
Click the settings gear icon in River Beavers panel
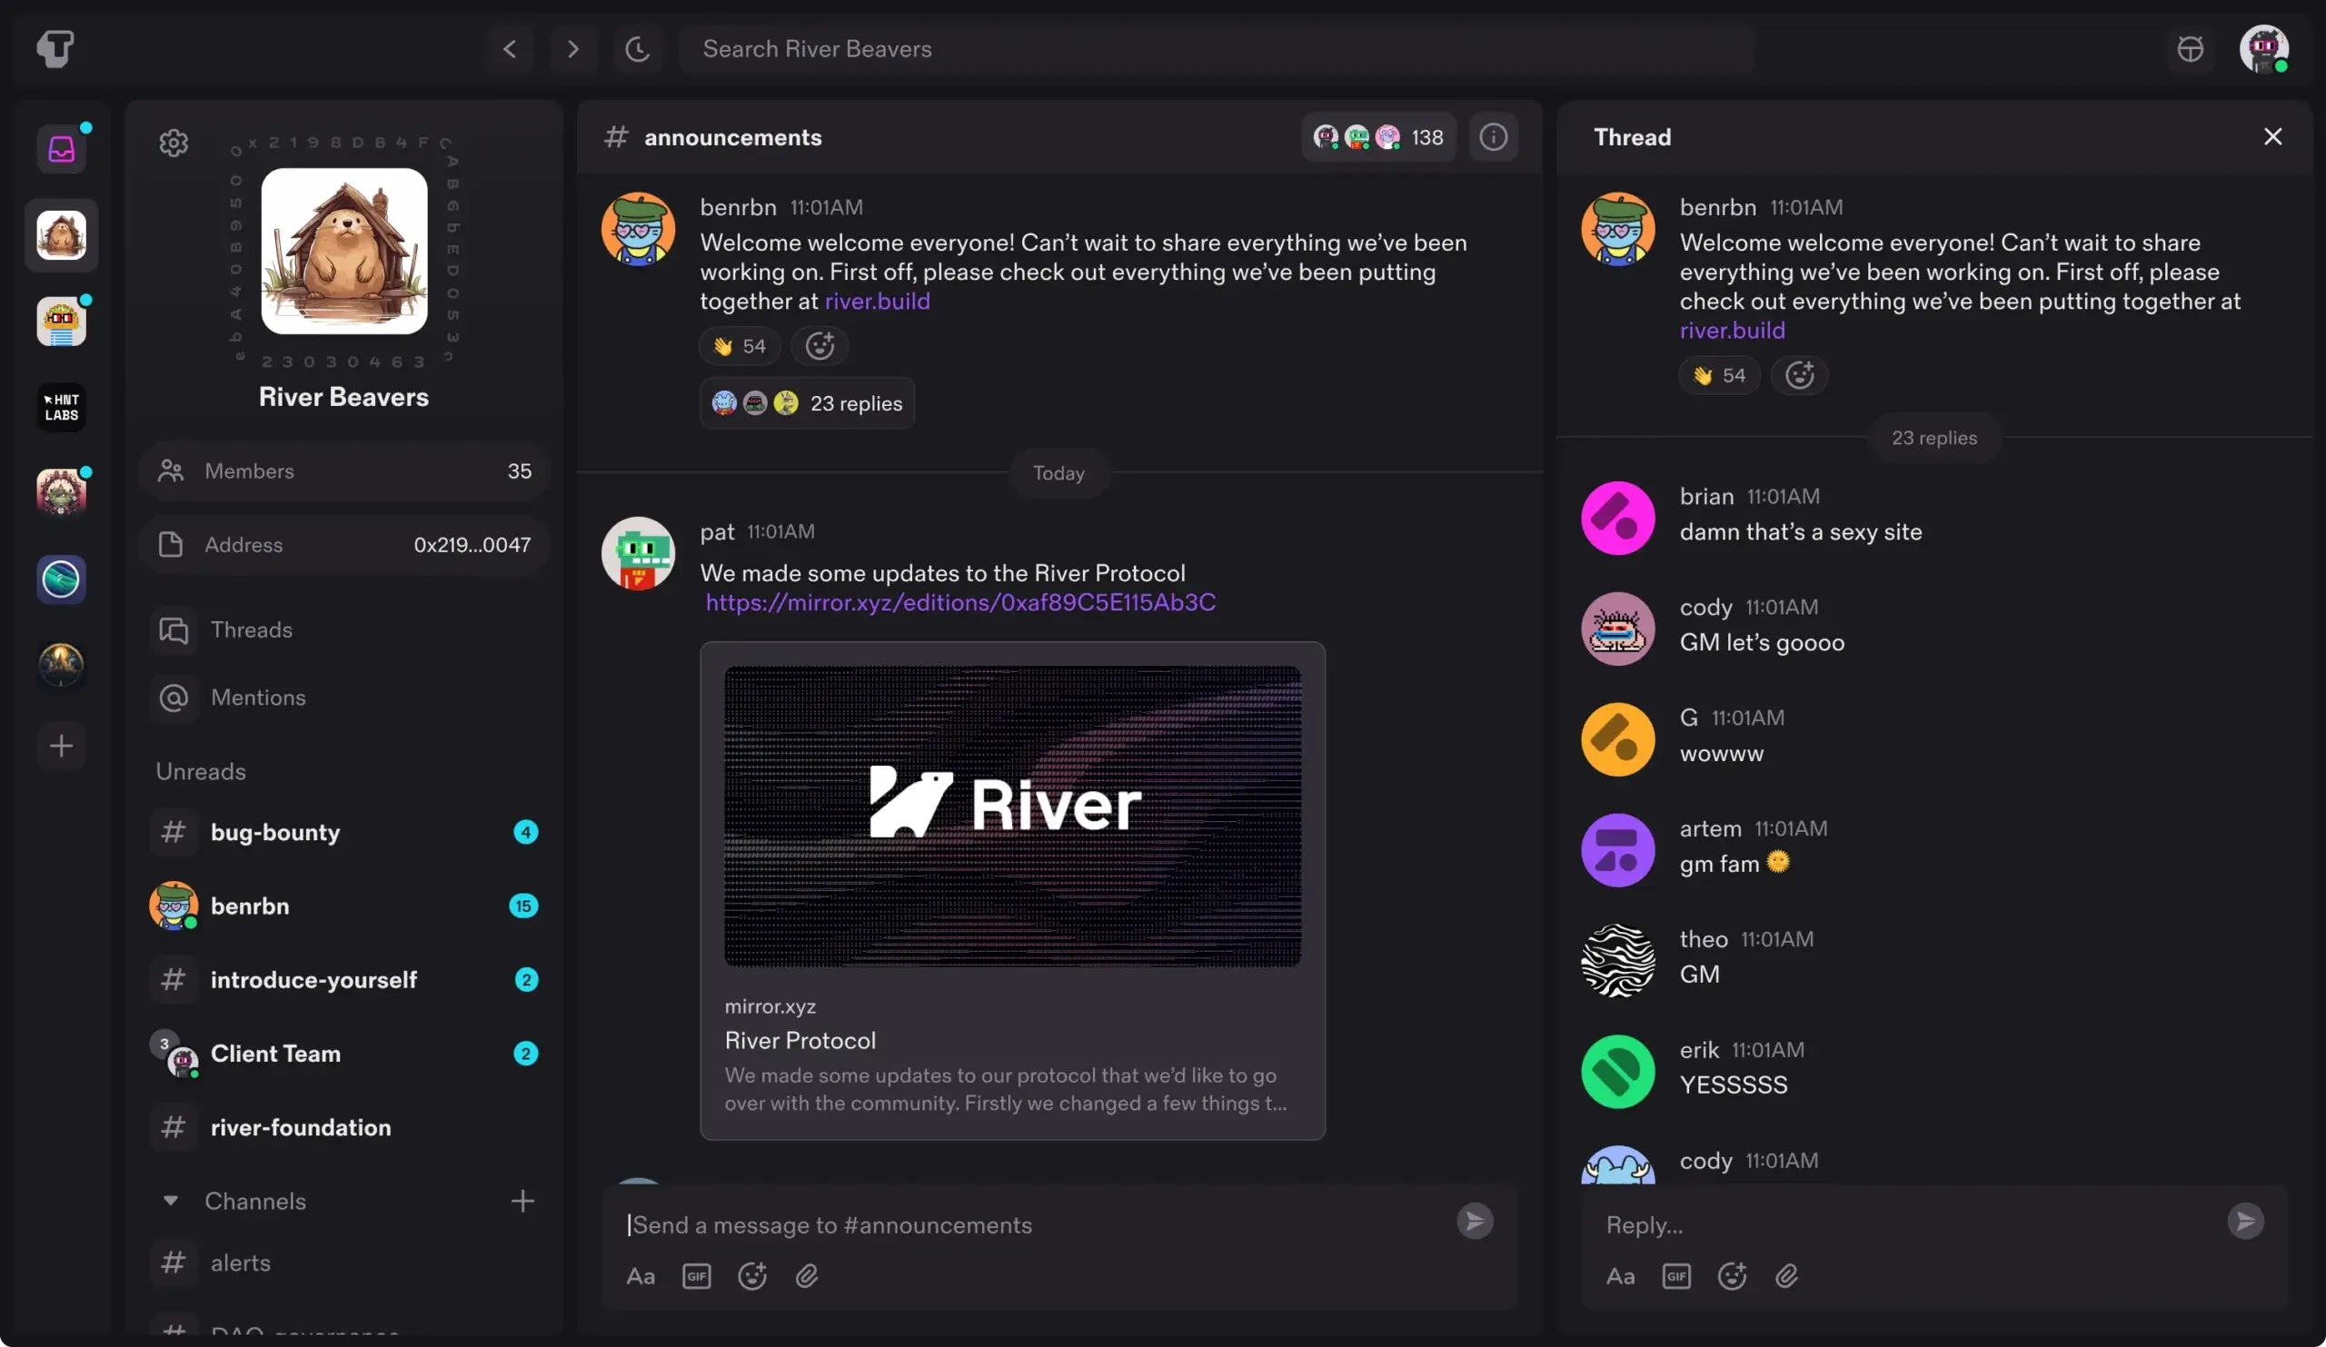[174, 143]
